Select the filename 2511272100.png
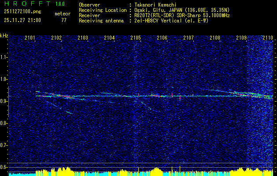 click(22, 12)
